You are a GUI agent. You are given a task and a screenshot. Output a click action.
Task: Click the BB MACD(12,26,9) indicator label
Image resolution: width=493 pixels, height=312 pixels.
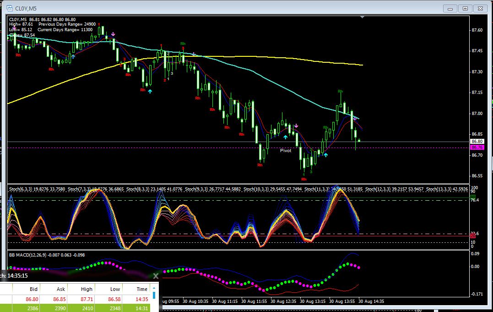point(47,255)
